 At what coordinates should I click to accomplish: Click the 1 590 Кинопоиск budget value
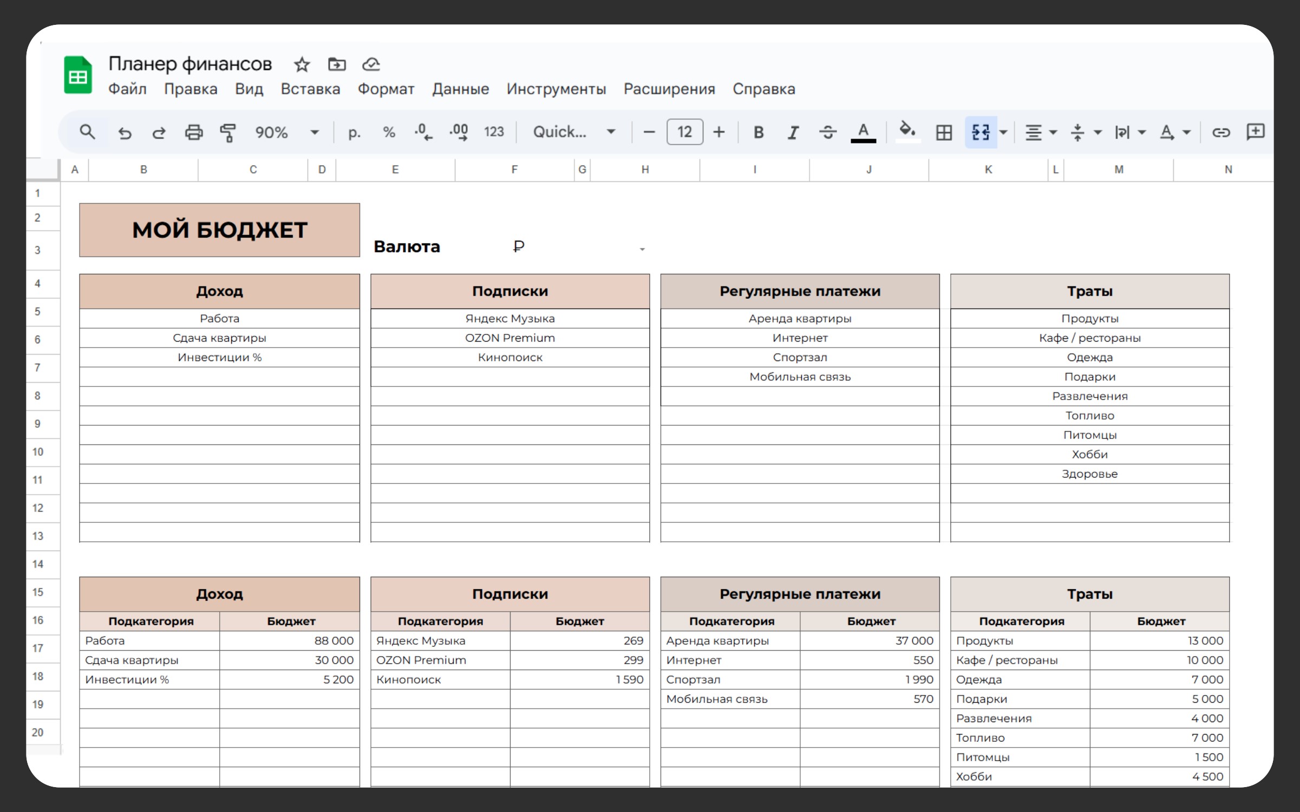(x=579, y=679)
